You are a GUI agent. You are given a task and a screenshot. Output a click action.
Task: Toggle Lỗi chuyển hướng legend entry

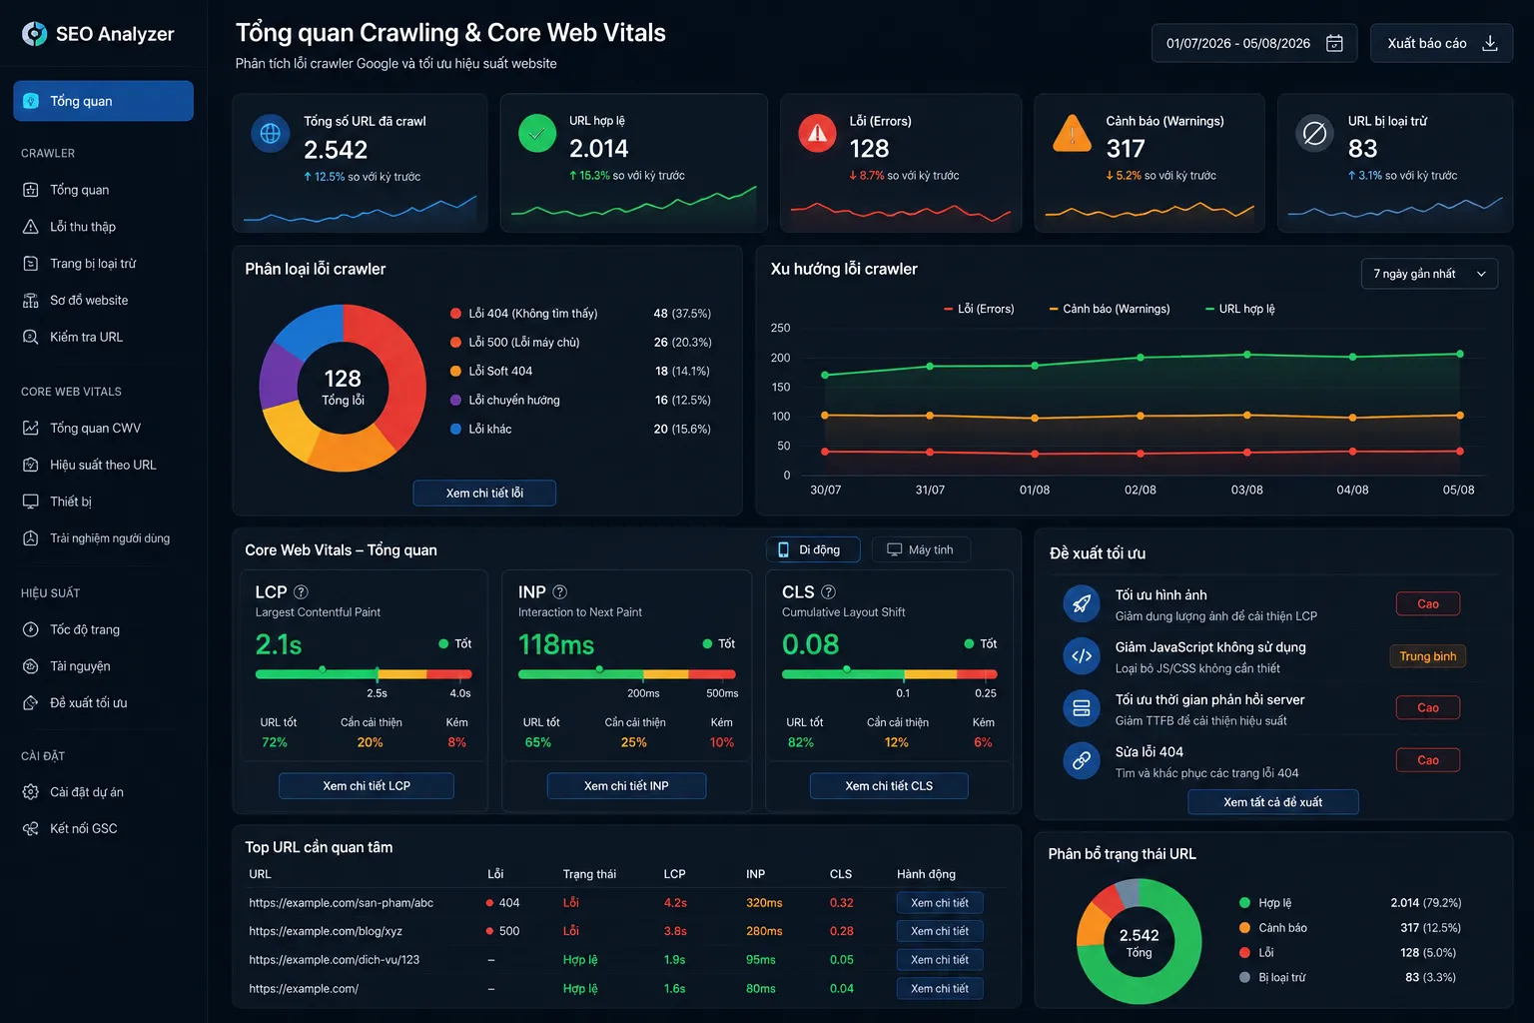505,400
